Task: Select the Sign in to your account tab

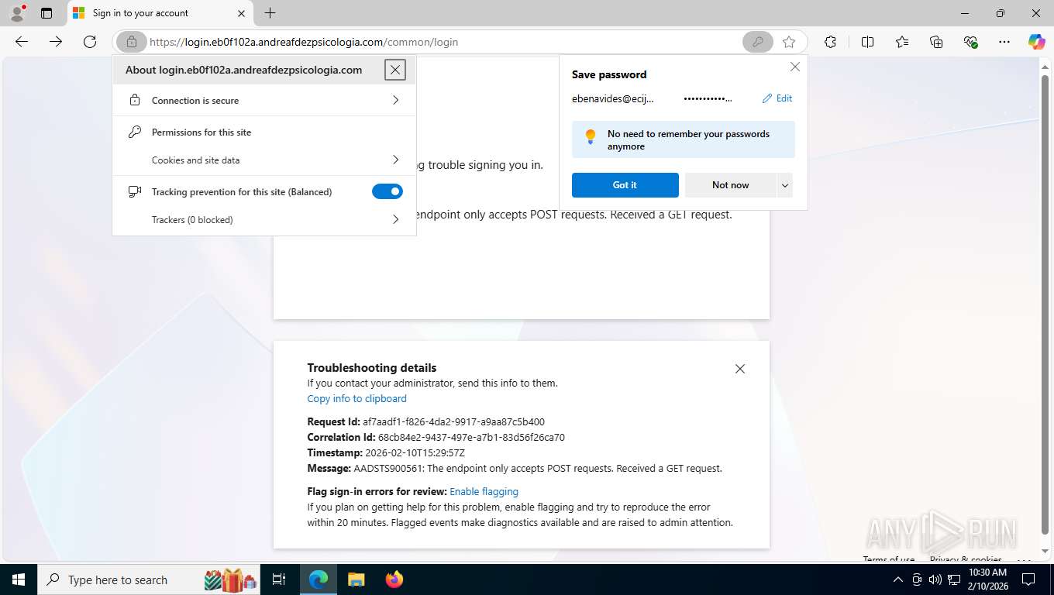Action: (x=159, y=13)
